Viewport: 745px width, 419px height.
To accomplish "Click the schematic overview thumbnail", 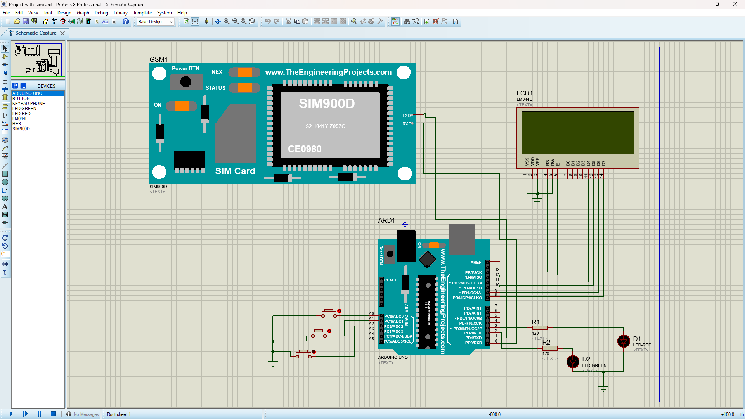I will tap(38, 60).
